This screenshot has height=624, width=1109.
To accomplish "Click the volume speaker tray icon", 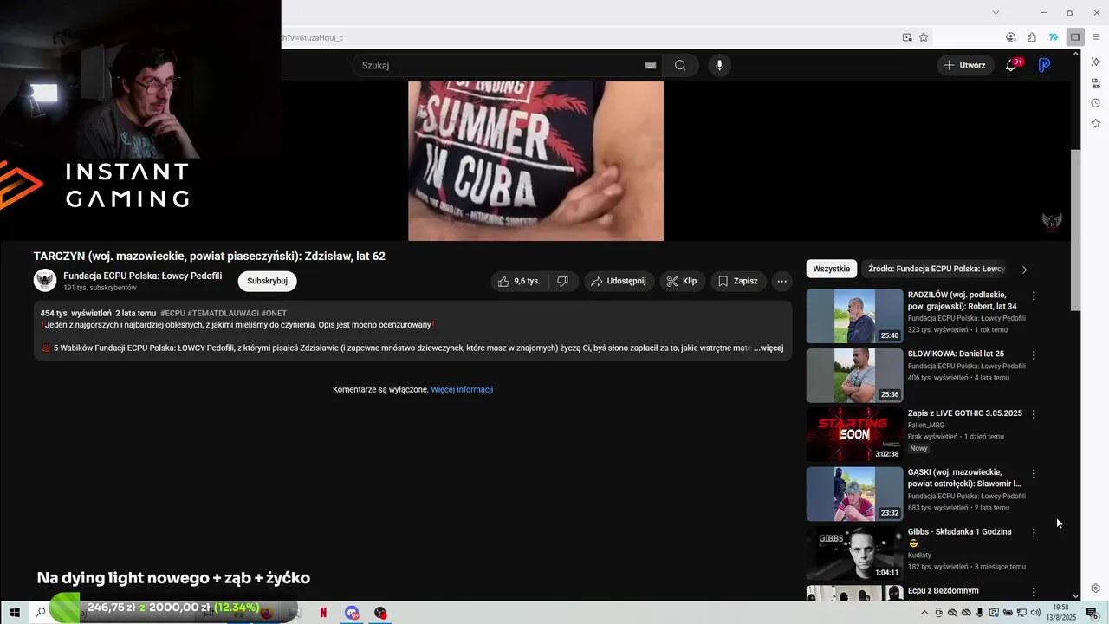I will [1034, 613].
